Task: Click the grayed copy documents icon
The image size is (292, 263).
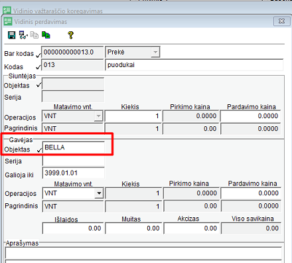Action: click(x=35, y=35)
